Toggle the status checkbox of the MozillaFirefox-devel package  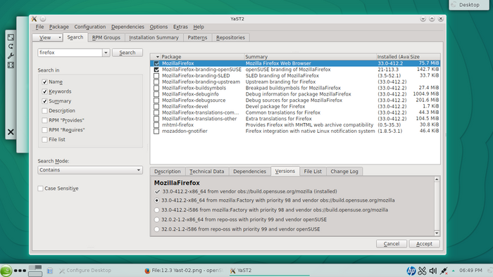click(156, 106)
